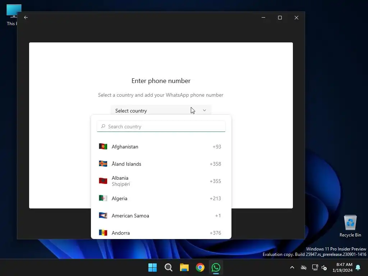Screen dimensions: 368x276
Task: Open the Windows Start menu
Action: coord(152,267)
